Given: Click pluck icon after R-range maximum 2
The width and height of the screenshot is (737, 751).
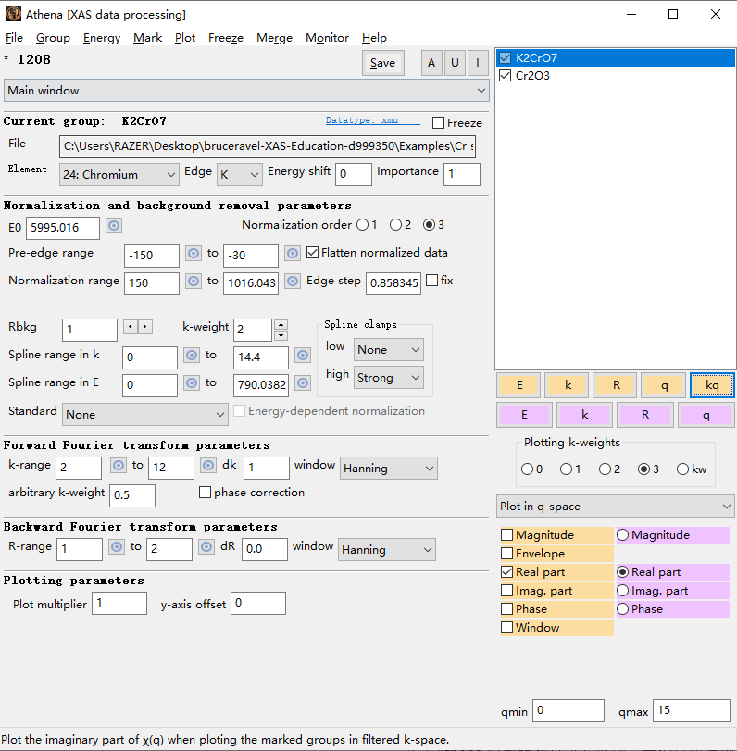Looking at the screenshot, I should (208, 547).
